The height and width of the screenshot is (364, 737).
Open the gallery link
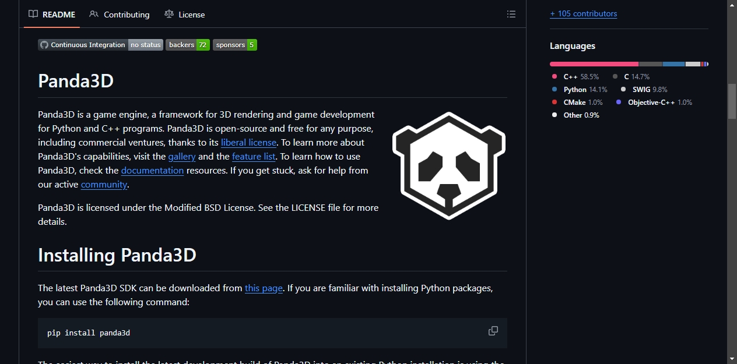point(182,156)
